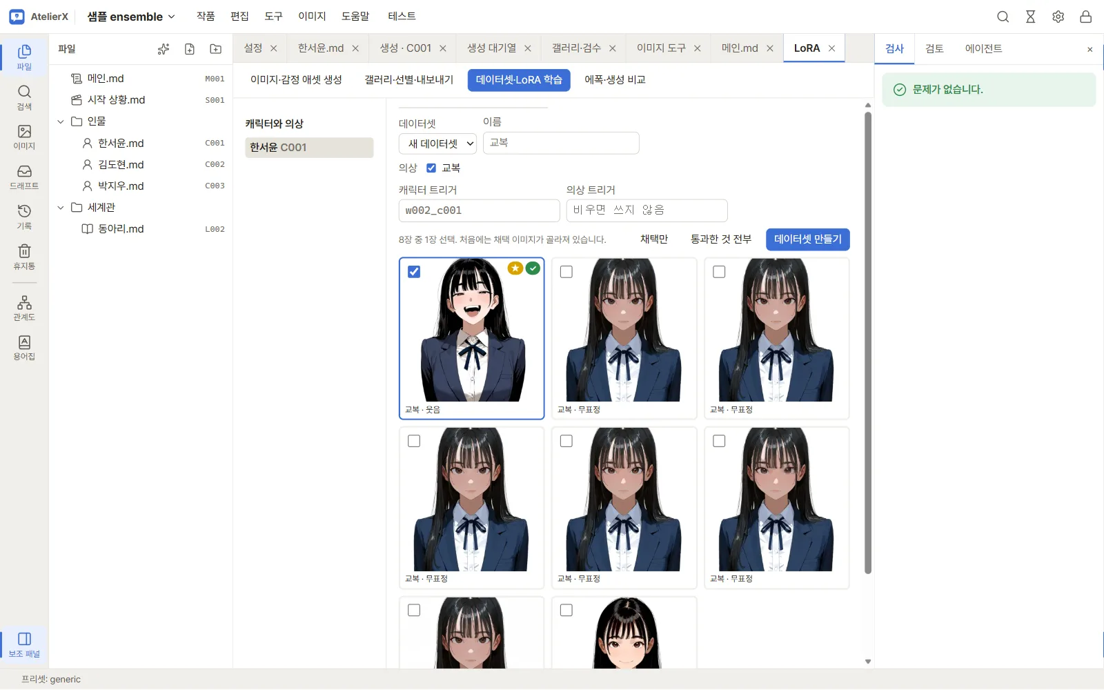Click the 의상 트리거 input field

coord(647,210)
